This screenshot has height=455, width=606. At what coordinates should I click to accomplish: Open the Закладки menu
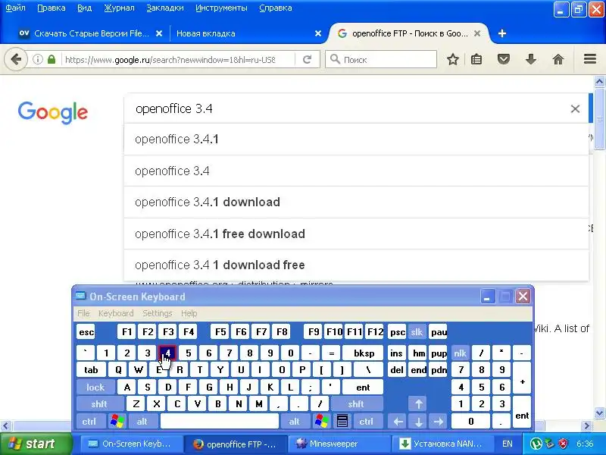pos(165,8)
